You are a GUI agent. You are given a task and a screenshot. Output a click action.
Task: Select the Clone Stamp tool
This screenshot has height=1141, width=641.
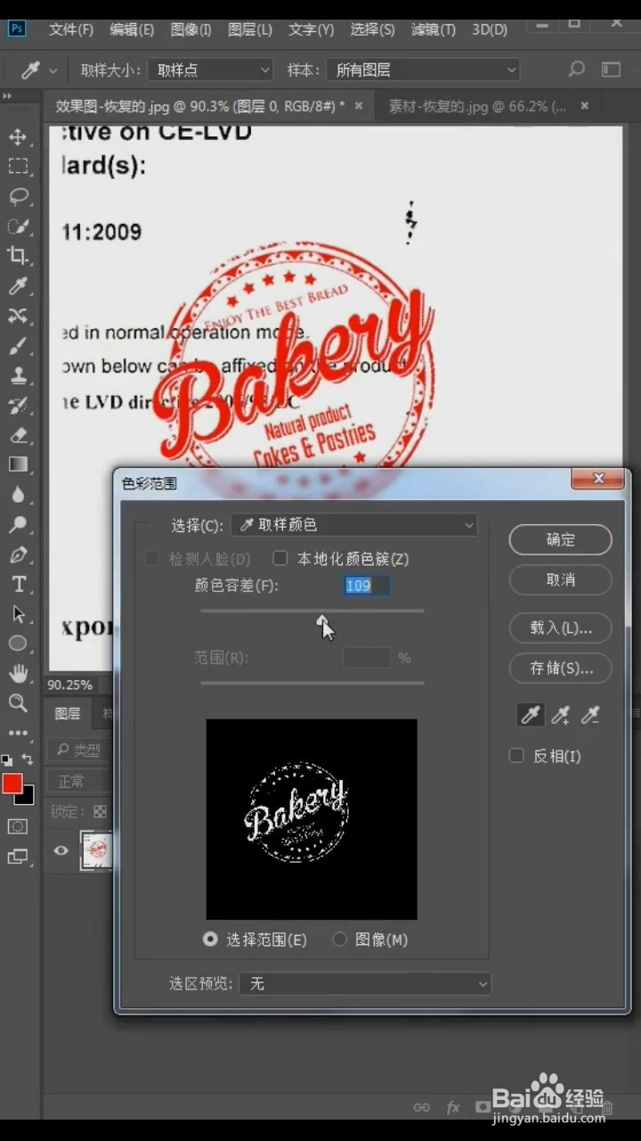click(18, 375)
